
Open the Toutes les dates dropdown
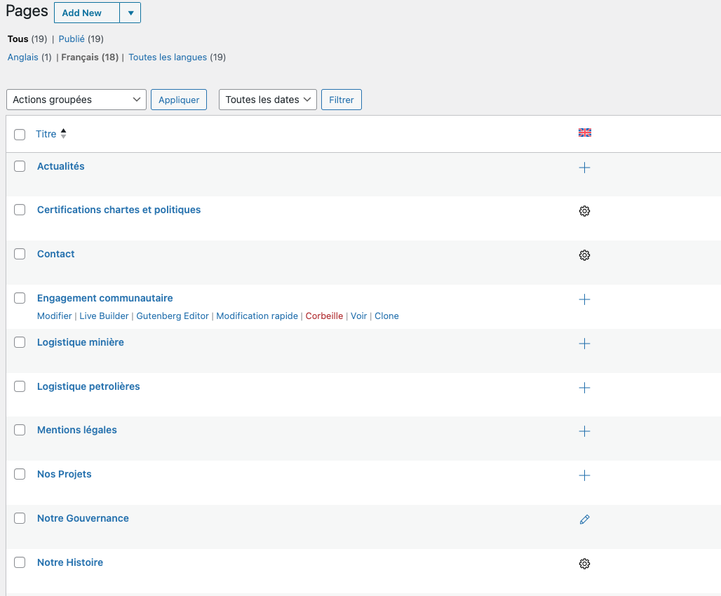(268, 100)
